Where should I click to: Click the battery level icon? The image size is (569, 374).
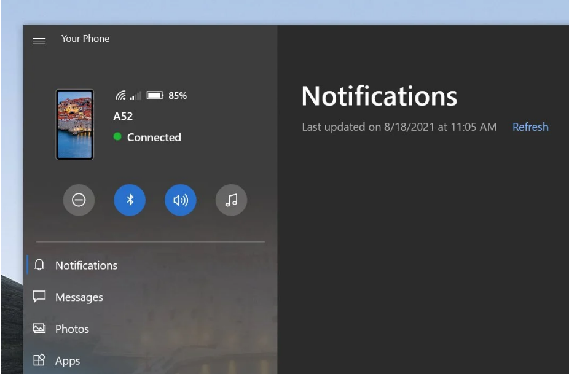(154, 96)
